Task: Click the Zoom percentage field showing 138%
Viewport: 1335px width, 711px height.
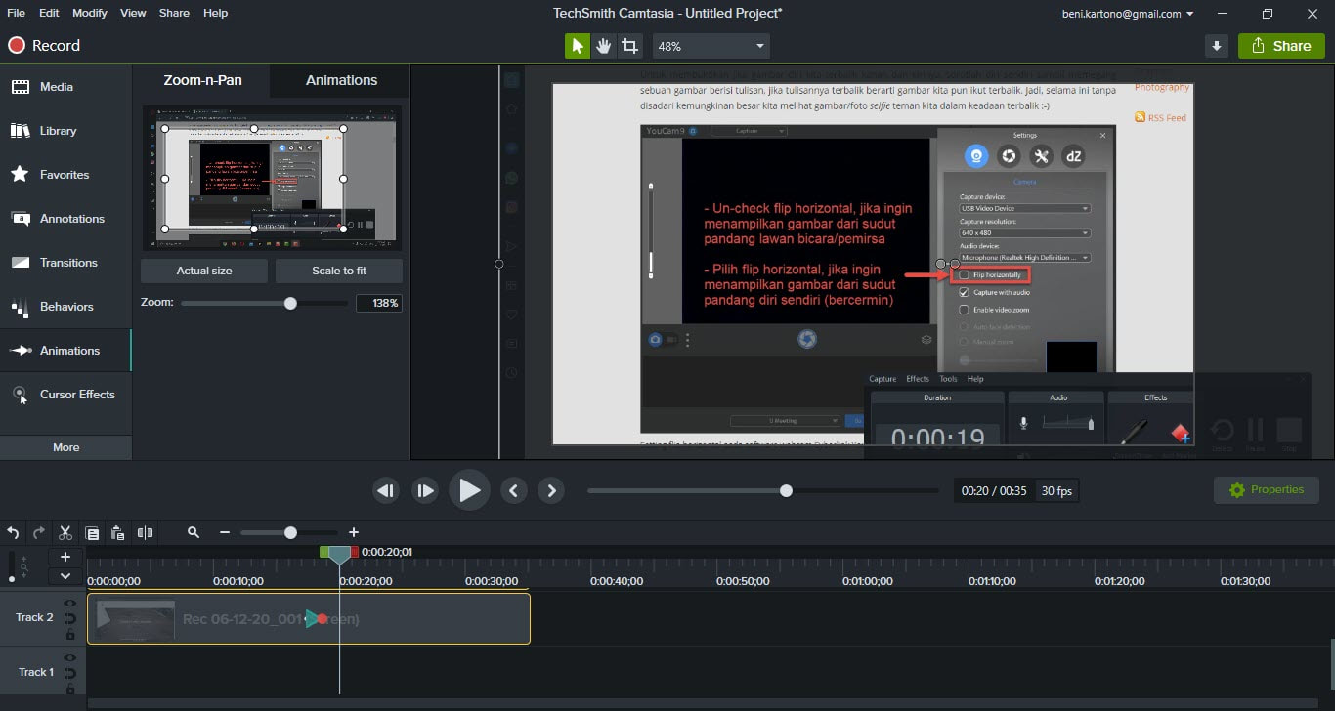Action: pyautogui.click(x=379, y=304)
